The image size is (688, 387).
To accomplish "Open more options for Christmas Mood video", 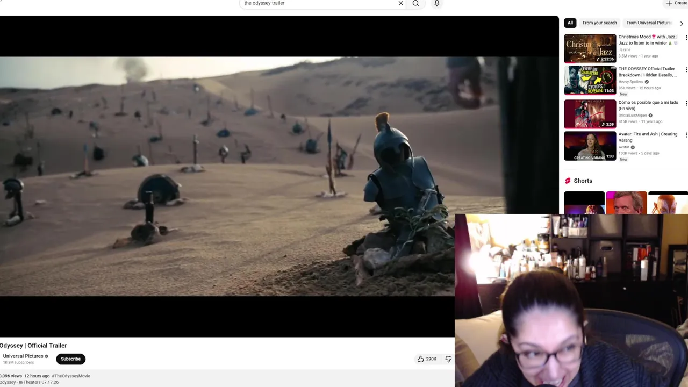I will coord(686,38).
